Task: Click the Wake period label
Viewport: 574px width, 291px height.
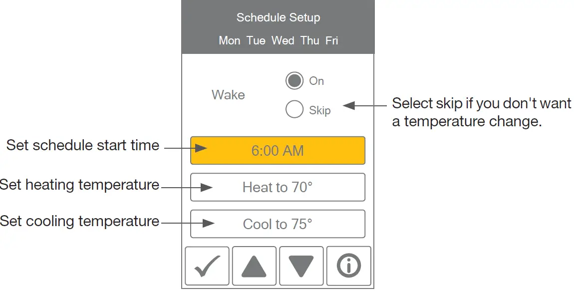Action: pos(228,95)
